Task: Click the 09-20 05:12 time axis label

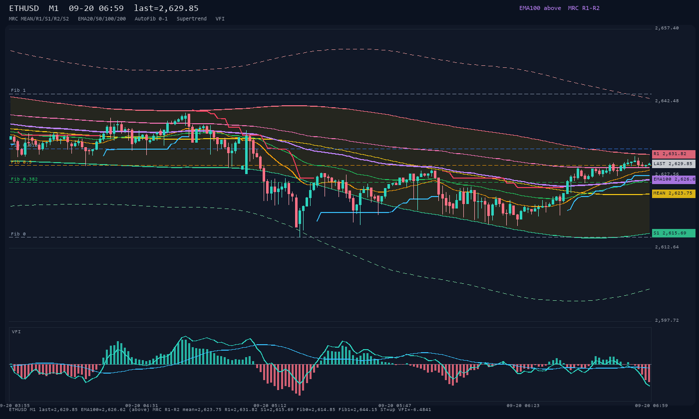Action: (270, 406)
